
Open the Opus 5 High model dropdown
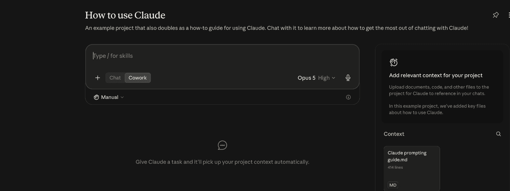point(316,78)
